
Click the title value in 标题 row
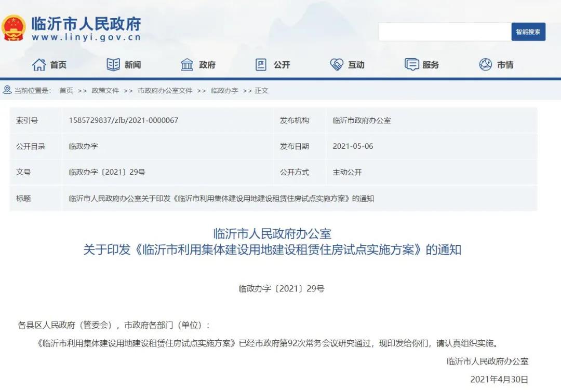pos(221,199)
